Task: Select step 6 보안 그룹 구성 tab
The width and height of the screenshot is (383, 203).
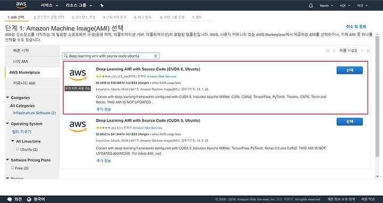Action: click(172, 18)
